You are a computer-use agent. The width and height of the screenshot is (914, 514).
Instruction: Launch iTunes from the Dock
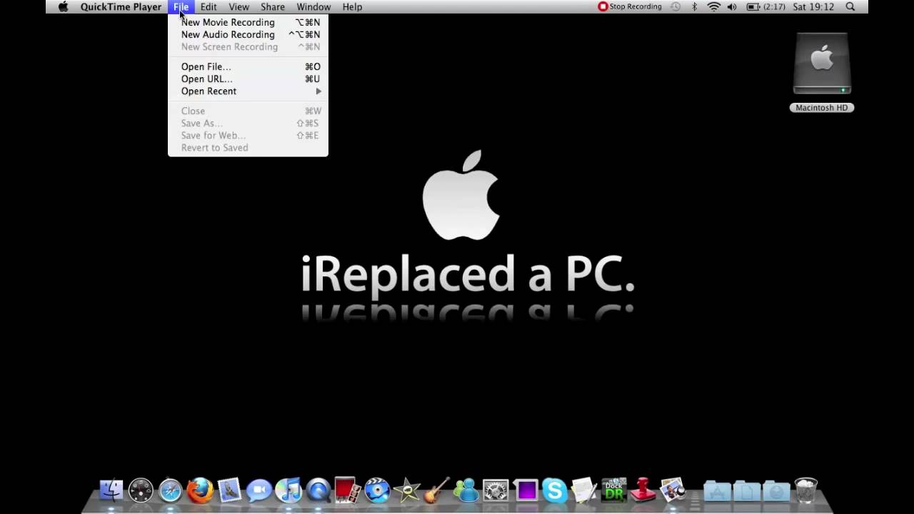pos(288,490)
